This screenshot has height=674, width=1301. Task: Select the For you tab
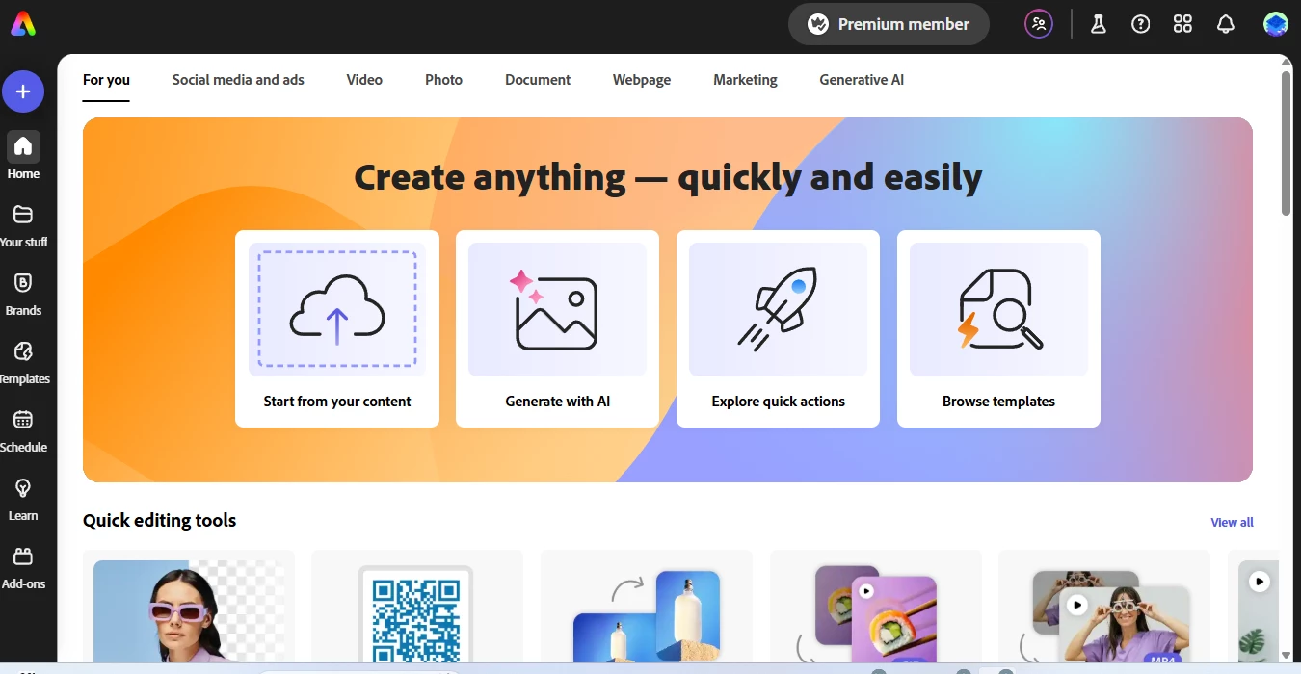point(106,80)
